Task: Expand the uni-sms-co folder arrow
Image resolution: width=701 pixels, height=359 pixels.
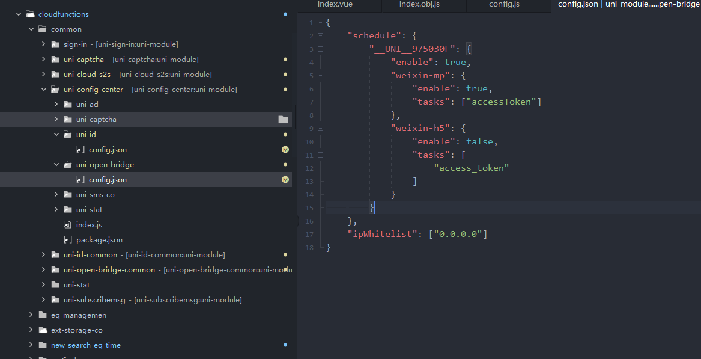Action: pos(56,195)
